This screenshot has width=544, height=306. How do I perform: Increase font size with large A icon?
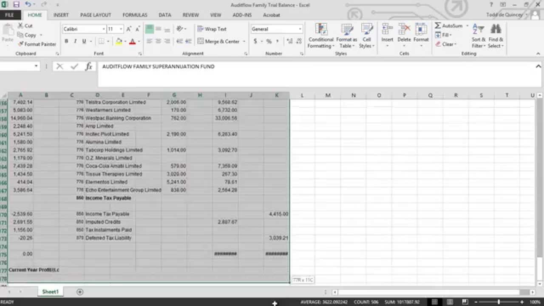[x=129, y=29]
